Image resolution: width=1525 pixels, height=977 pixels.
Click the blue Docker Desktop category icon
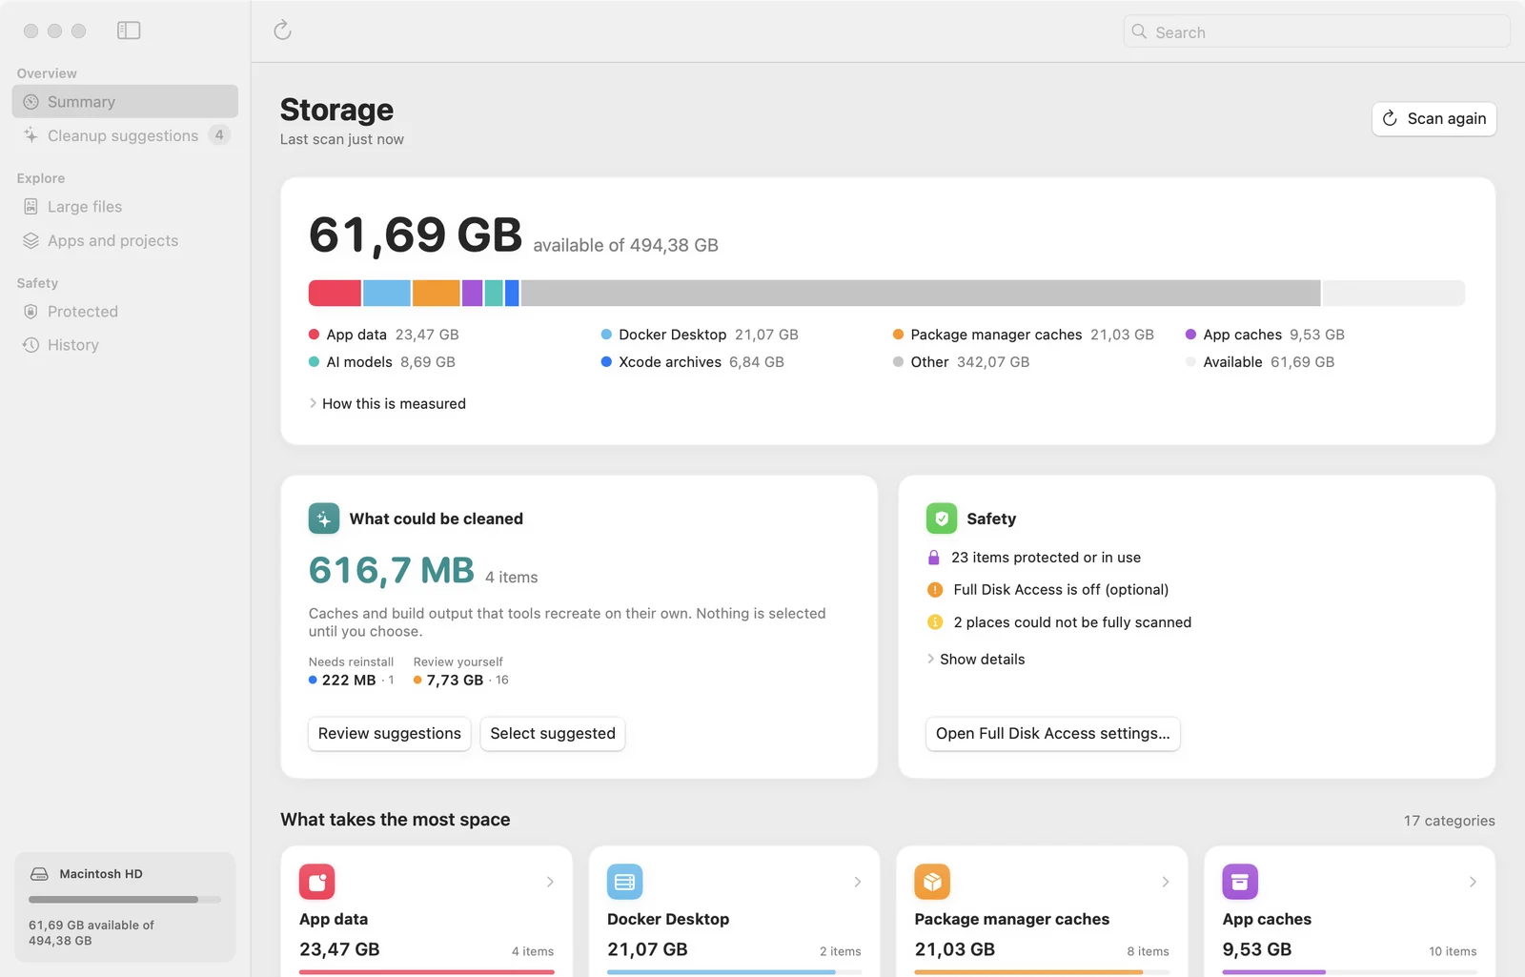[x=625, y=882]
